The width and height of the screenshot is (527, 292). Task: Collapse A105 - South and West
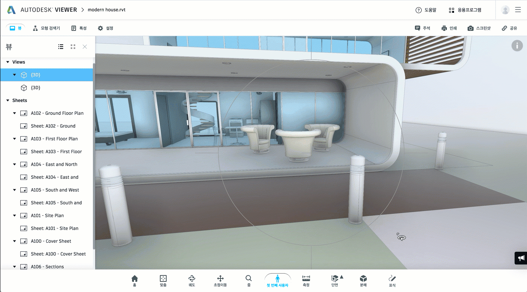coord(15,190)
